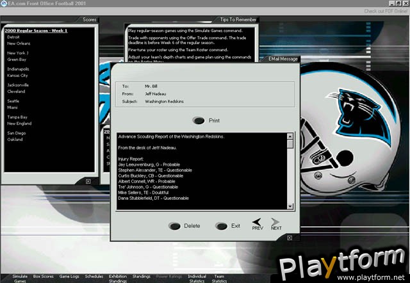Click the Dana Stubblefield injury line
This screenshot has width=410, height=283.
154,198
